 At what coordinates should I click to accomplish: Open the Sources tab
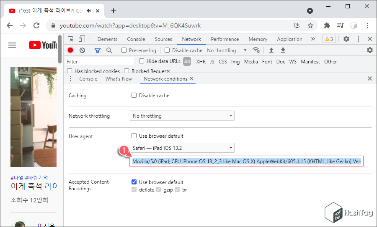coord(163,39)
